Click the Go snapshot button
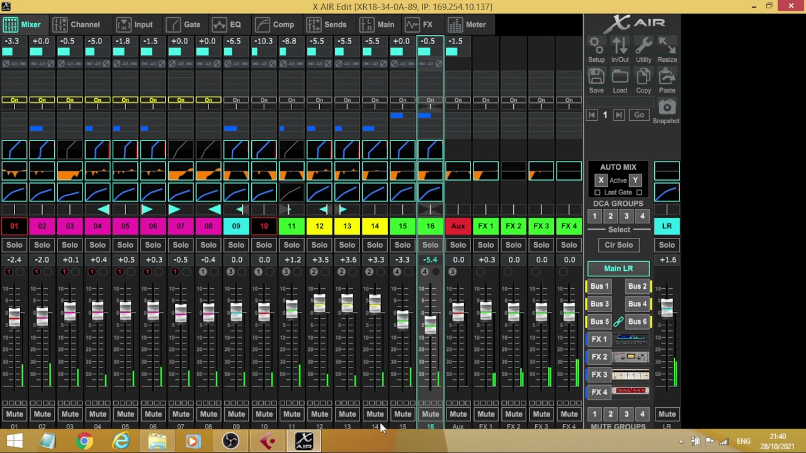 [639, 115]
